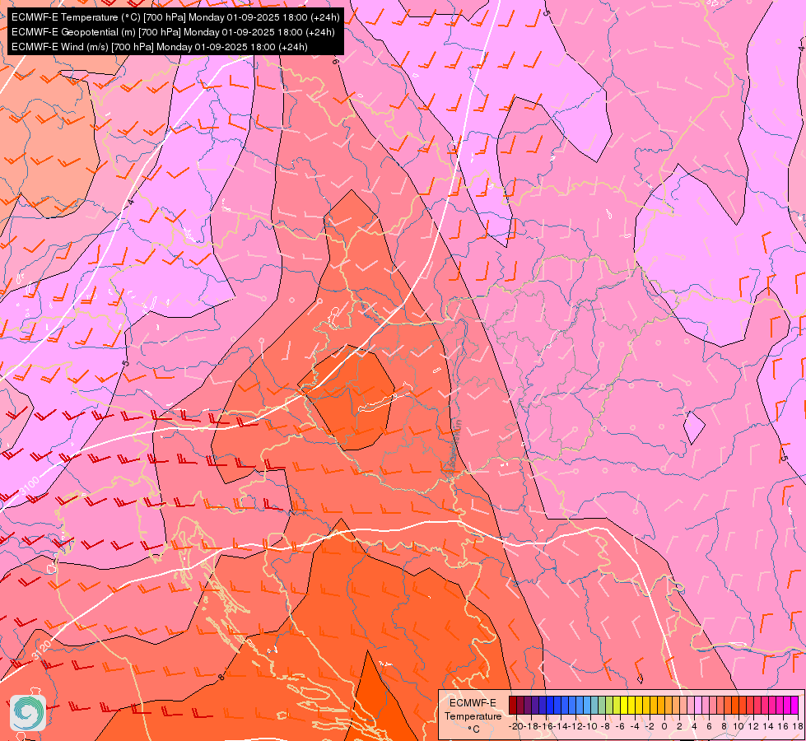The height and width of the screenshot is (741, 806).
Task: Click the '18' legend tick label
Action: (x=798, y=727)
